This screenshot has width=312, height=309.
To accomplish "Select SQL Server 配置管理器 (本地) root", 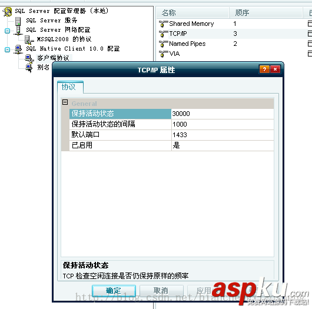I will pos(62,11).
